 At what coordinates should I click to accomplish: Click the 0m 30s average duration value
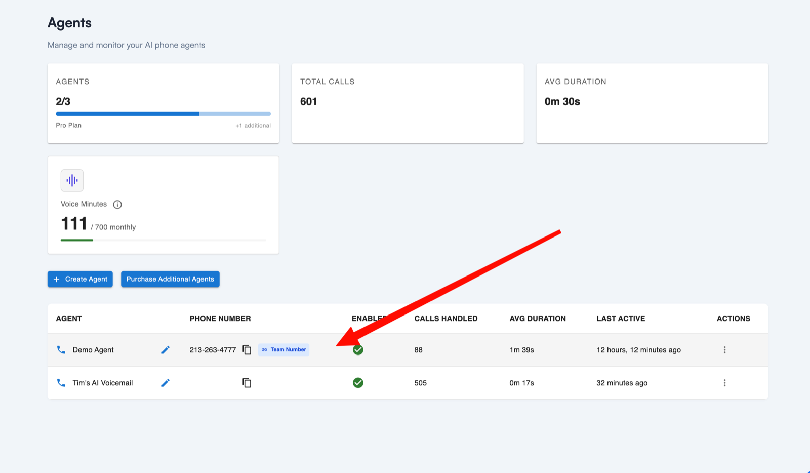(562, 101)
